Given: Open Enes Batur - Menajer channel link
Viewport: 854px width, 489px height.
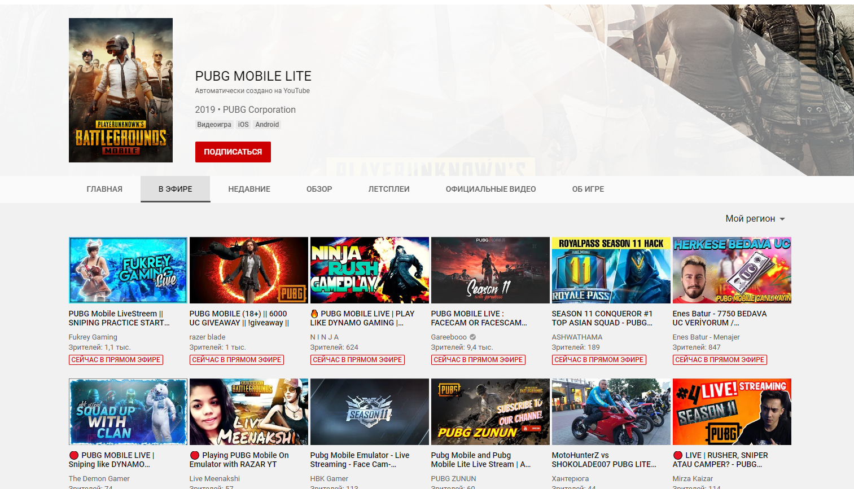Looking at the screenshot, I should pyautogui.click(x=706, y=337).
